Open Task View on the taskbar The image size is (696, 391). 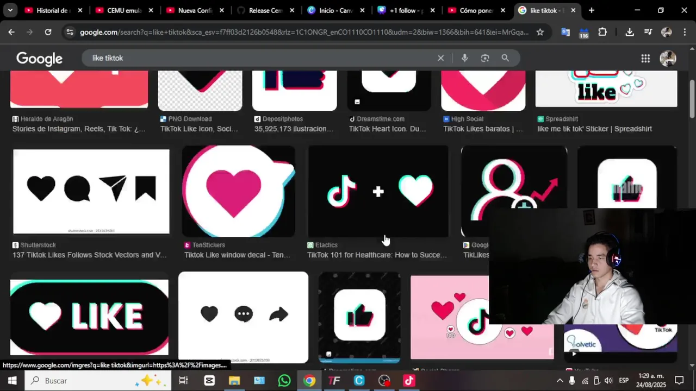184,381
